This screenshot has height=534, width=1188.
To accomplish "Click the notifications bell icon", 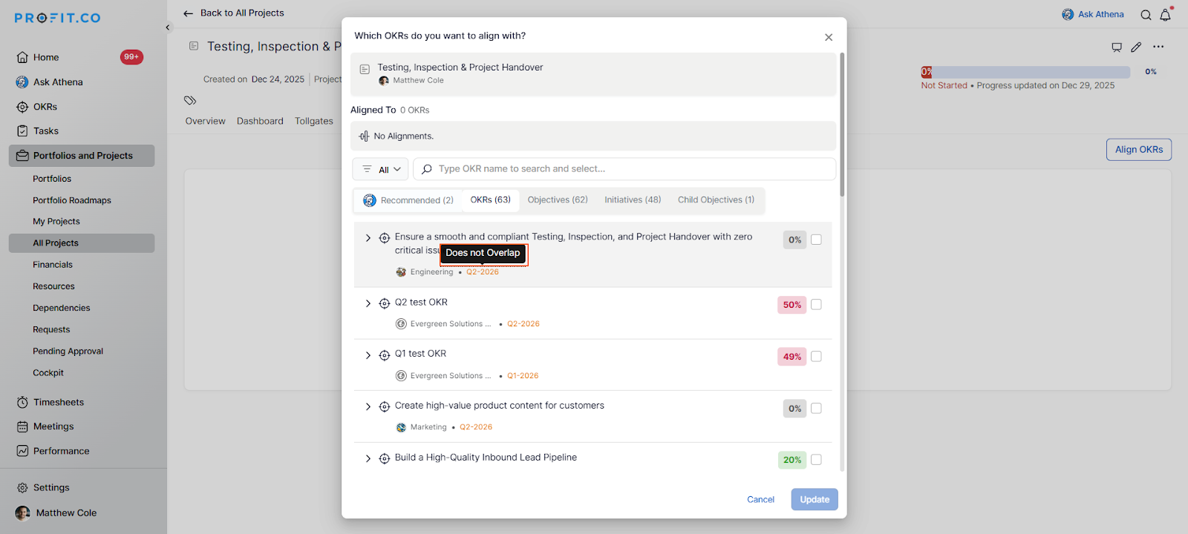I will pyautogui.click(x=1165, y=15).
